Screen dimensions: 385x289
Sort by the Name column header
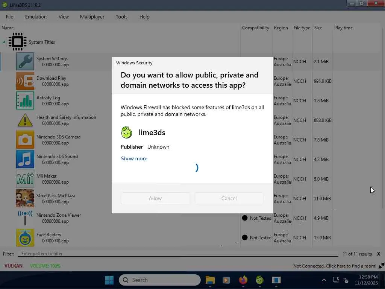[8, 28]
